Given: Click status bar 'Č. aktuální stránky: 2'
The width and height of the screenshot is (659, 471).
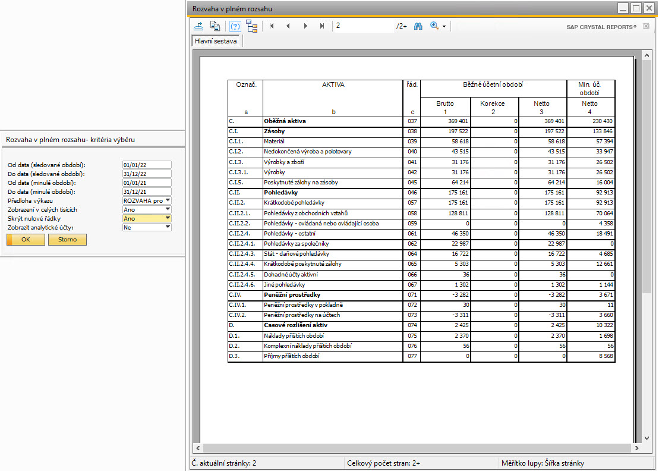Looking at the screenshot, I should 223,463.
